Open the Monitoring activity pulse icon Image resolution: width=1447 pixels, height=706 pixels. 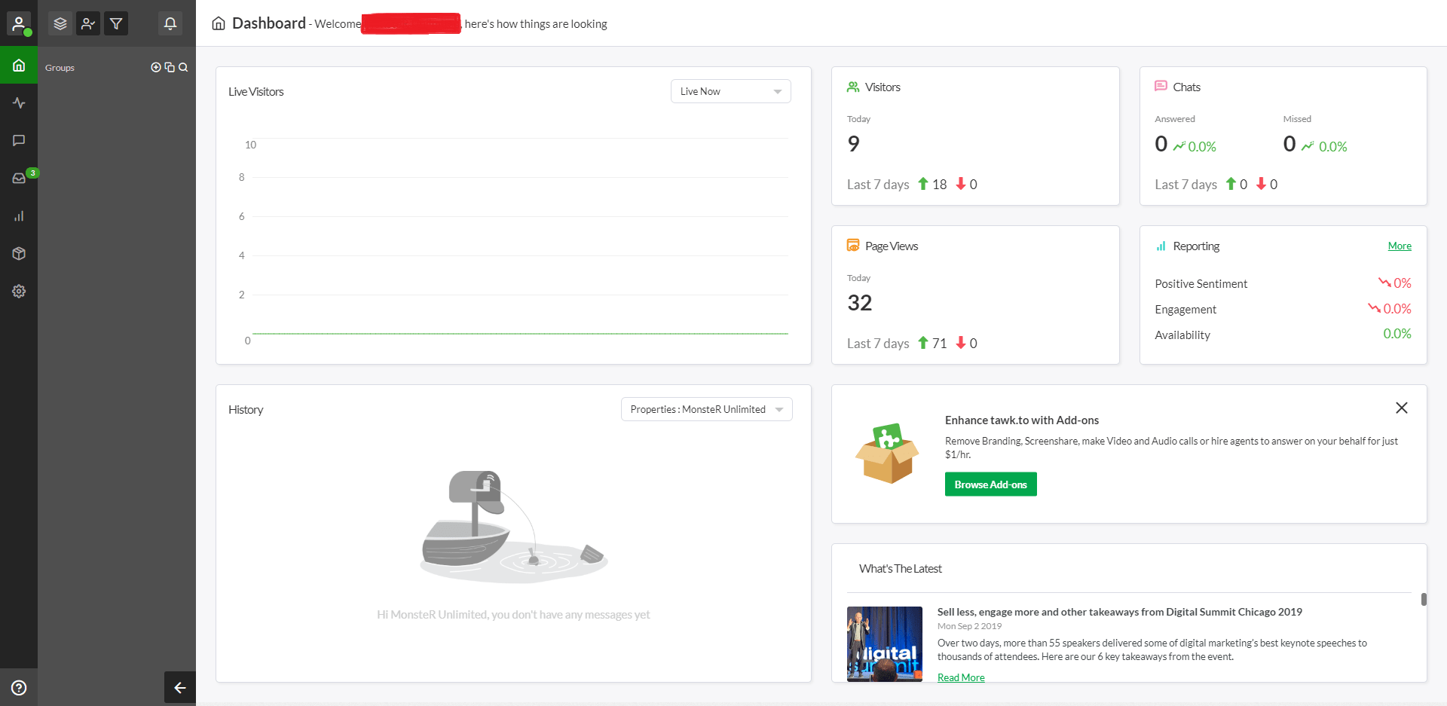(x=19, y=103)
